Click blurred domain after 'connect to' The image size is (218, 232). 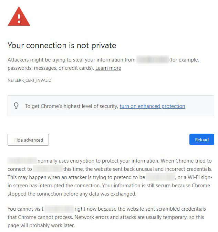tap(48, 169)
